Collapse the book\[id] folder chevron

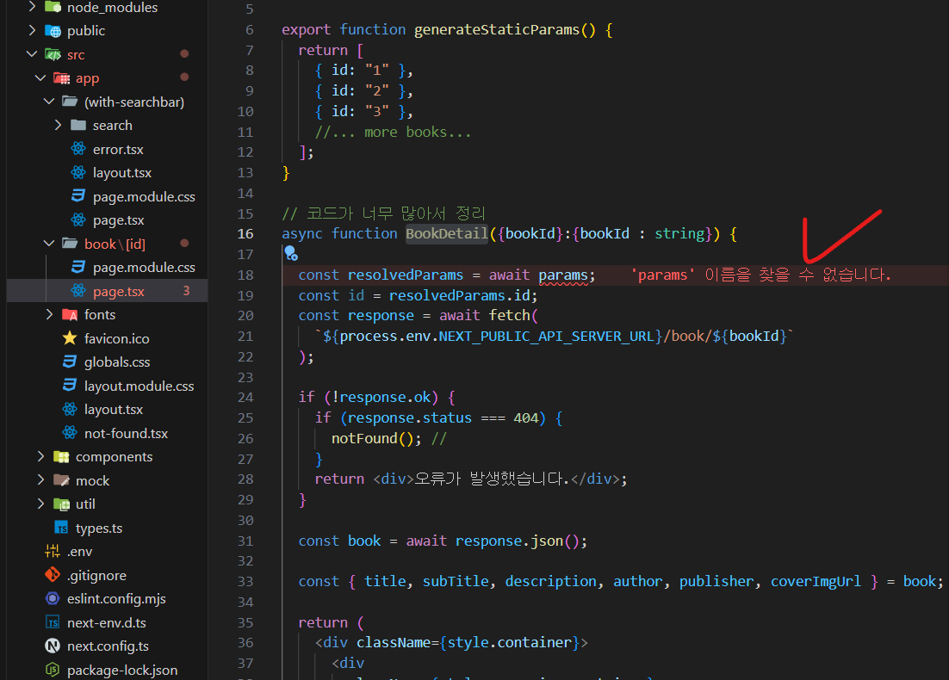(49, 244)
